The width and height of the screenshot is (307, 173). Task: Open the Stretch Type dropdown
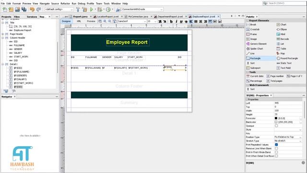click(x=288, y=141)
